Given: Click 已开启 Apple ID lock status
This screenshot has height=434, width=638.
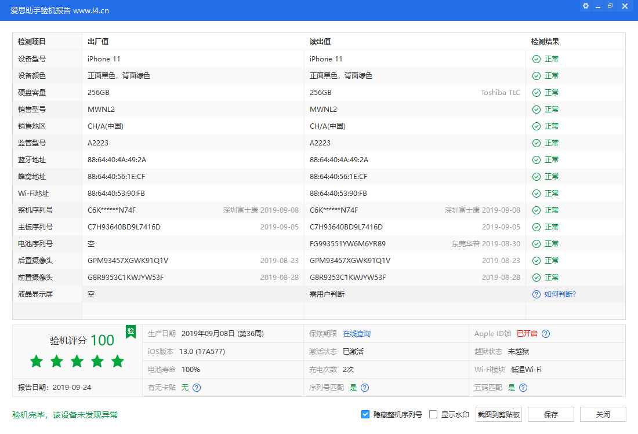Looking at the screenshot, I should point(527,334).
